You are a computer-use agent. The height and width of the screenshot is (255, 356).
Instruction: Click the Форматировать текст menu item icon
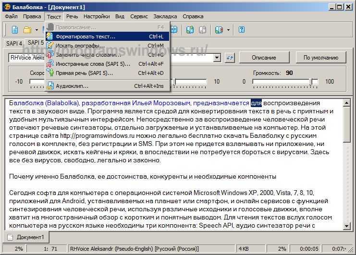(50, 36)
